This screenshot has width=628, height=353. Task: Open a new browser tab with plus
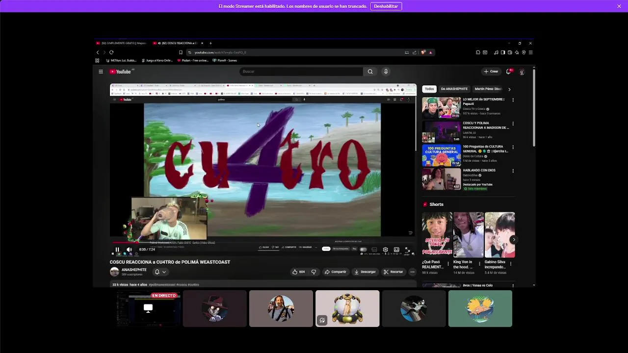pos(210,43)
